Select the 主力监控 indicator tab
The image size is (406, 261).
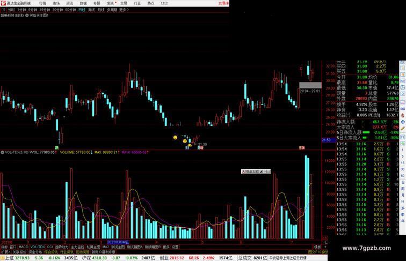[x=77, y=247]
